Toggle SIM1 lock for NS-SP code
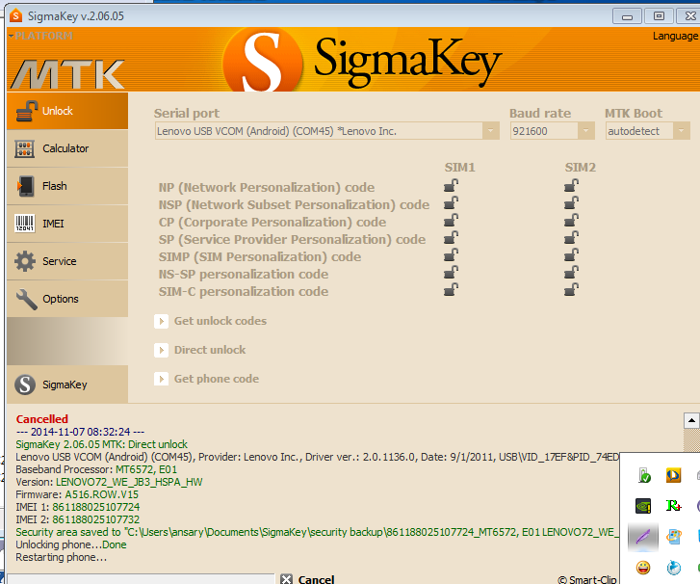700x584 pixels. (451, 272)
